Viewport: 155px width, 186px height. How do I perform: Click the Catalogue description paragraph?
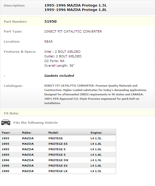point(95,94)
